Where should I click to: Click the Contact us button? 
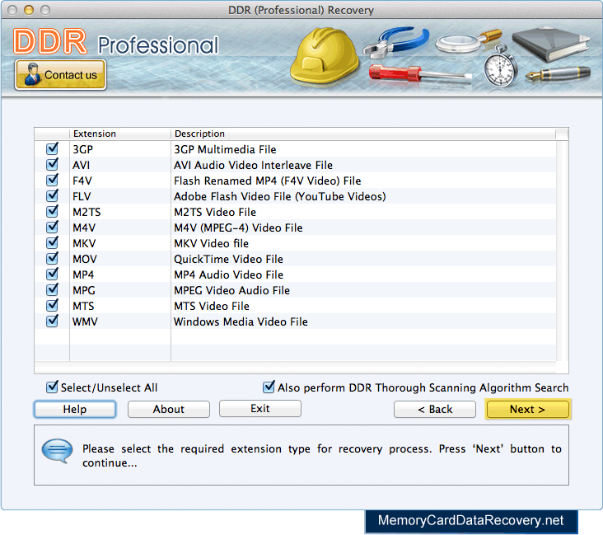60,75
